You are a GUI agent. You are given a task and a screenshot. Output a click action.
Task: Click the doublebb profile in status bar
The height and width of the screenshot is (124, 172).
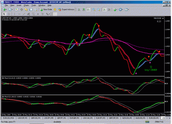(x=57, y=122)
